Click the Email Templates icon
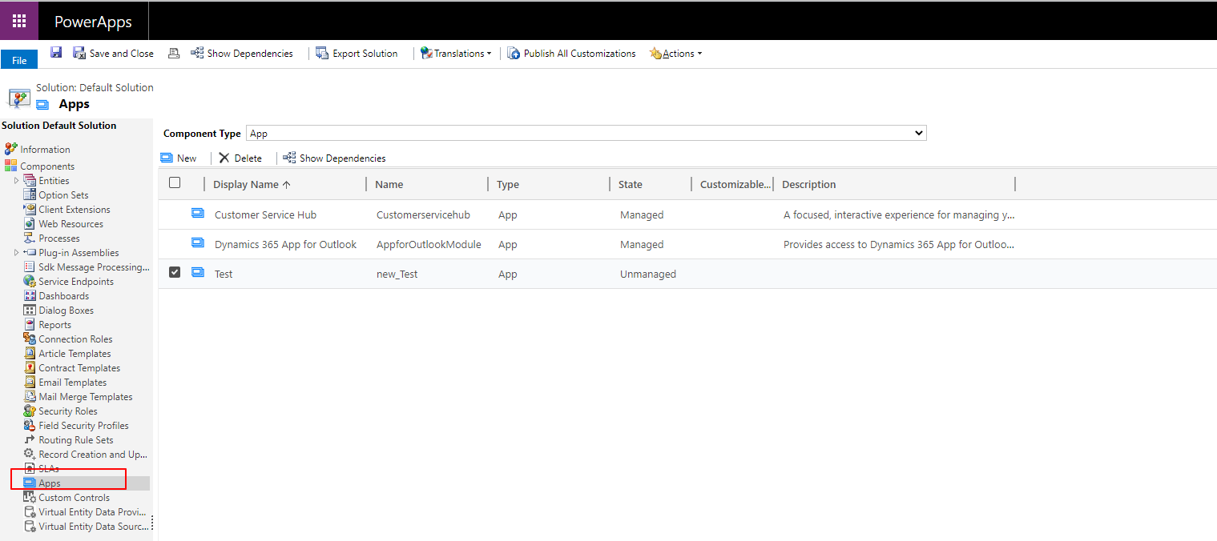Viewport: 1217px width, 541px height. pyautogui.click(x=30, y=383)
